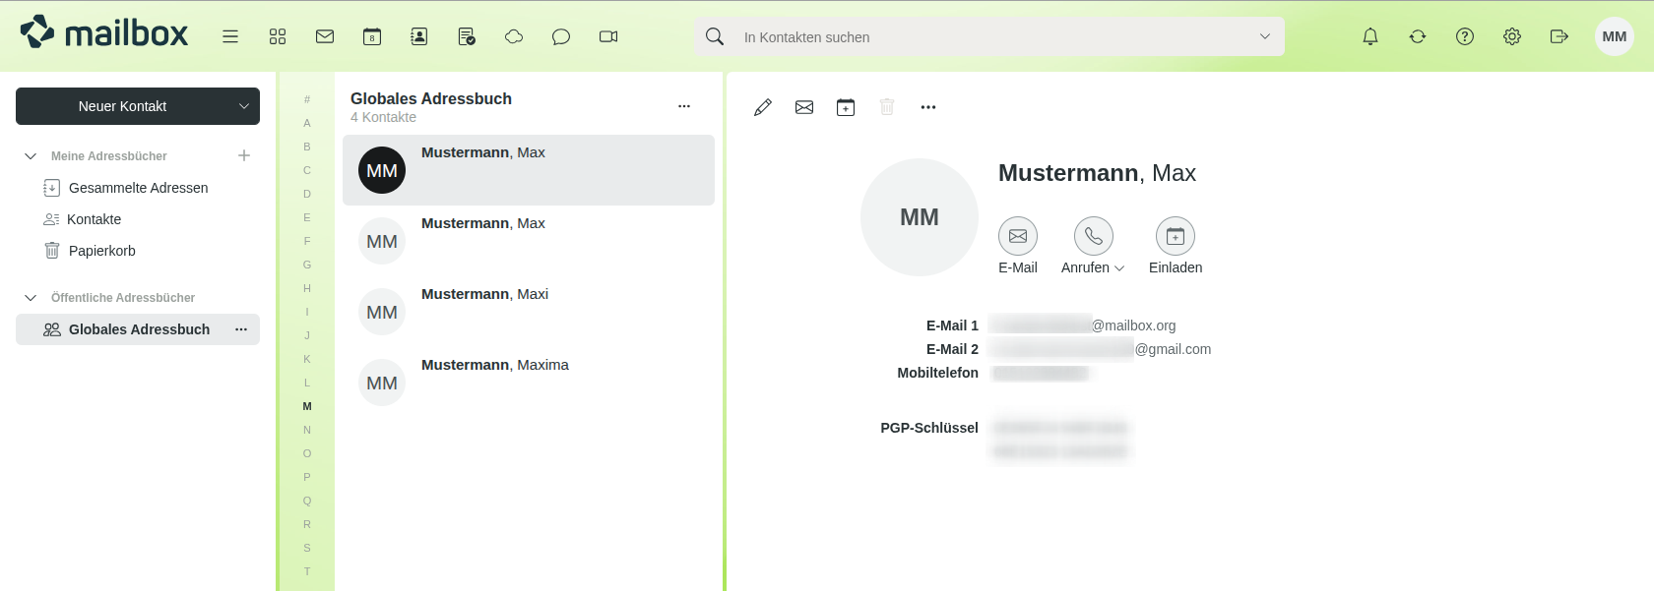Open the Tasks app icon
1654x591 pixels.
pos(467,36)
